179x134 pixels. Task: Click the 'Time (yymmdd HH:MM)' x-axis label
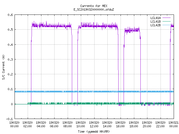[x=94, y=131]
